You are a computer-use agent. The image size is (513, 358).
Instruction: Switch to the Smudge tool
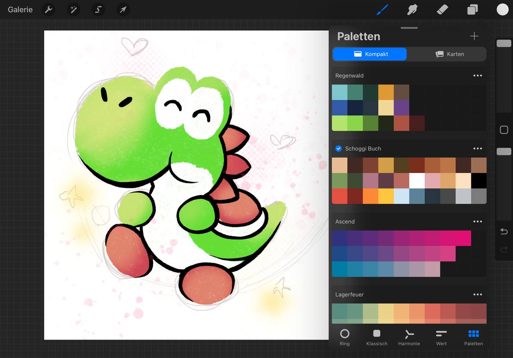click(x=412, y=9)
